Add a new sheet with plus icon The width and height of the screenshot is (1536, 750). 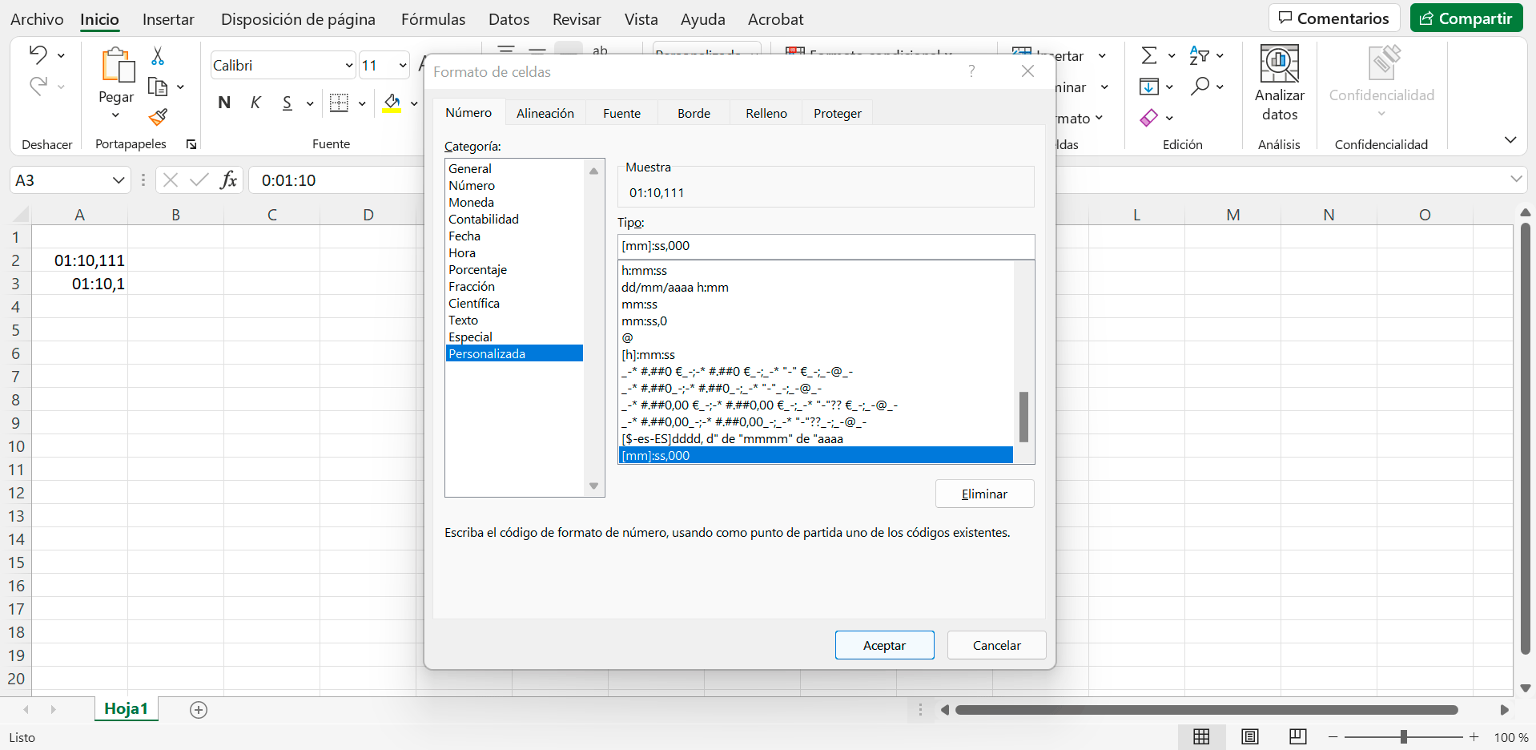[199, 710]
